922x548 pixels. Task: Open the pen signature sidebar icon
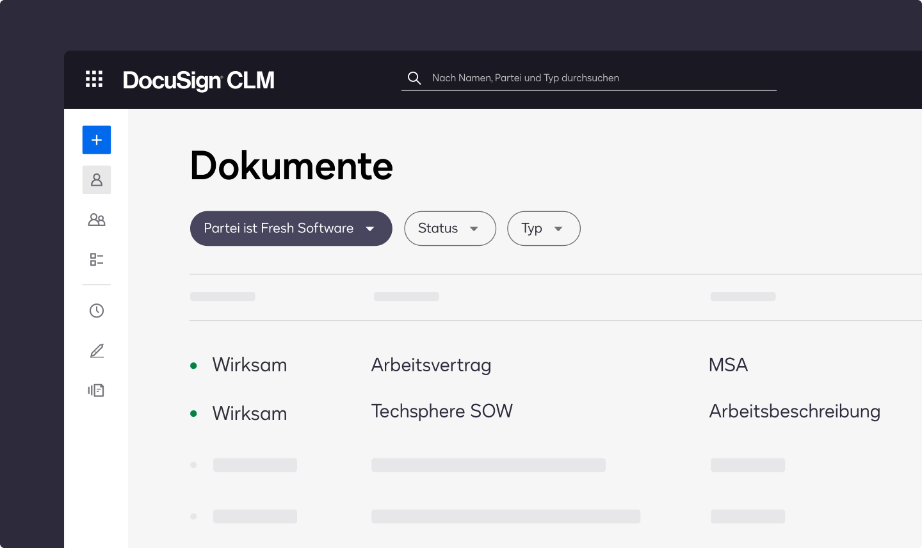[97, 351]
